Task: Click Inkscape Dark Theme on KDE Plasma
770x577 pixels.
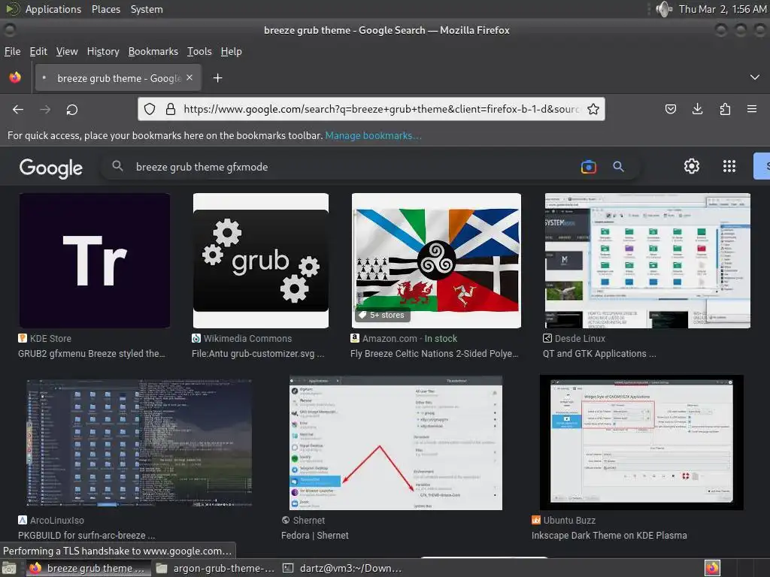Action: click(x=609, y=535)
